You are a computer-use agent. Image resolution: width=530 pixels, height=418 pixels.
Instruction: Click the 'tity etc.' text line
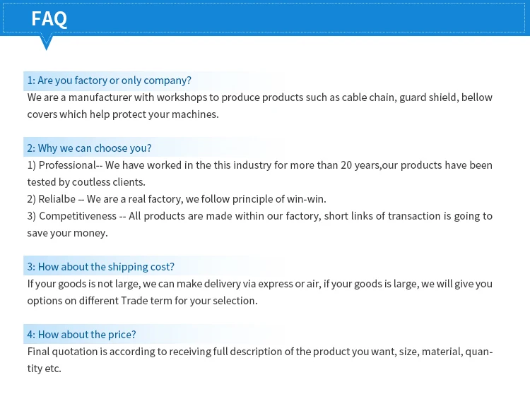click(x=45, y=369)
